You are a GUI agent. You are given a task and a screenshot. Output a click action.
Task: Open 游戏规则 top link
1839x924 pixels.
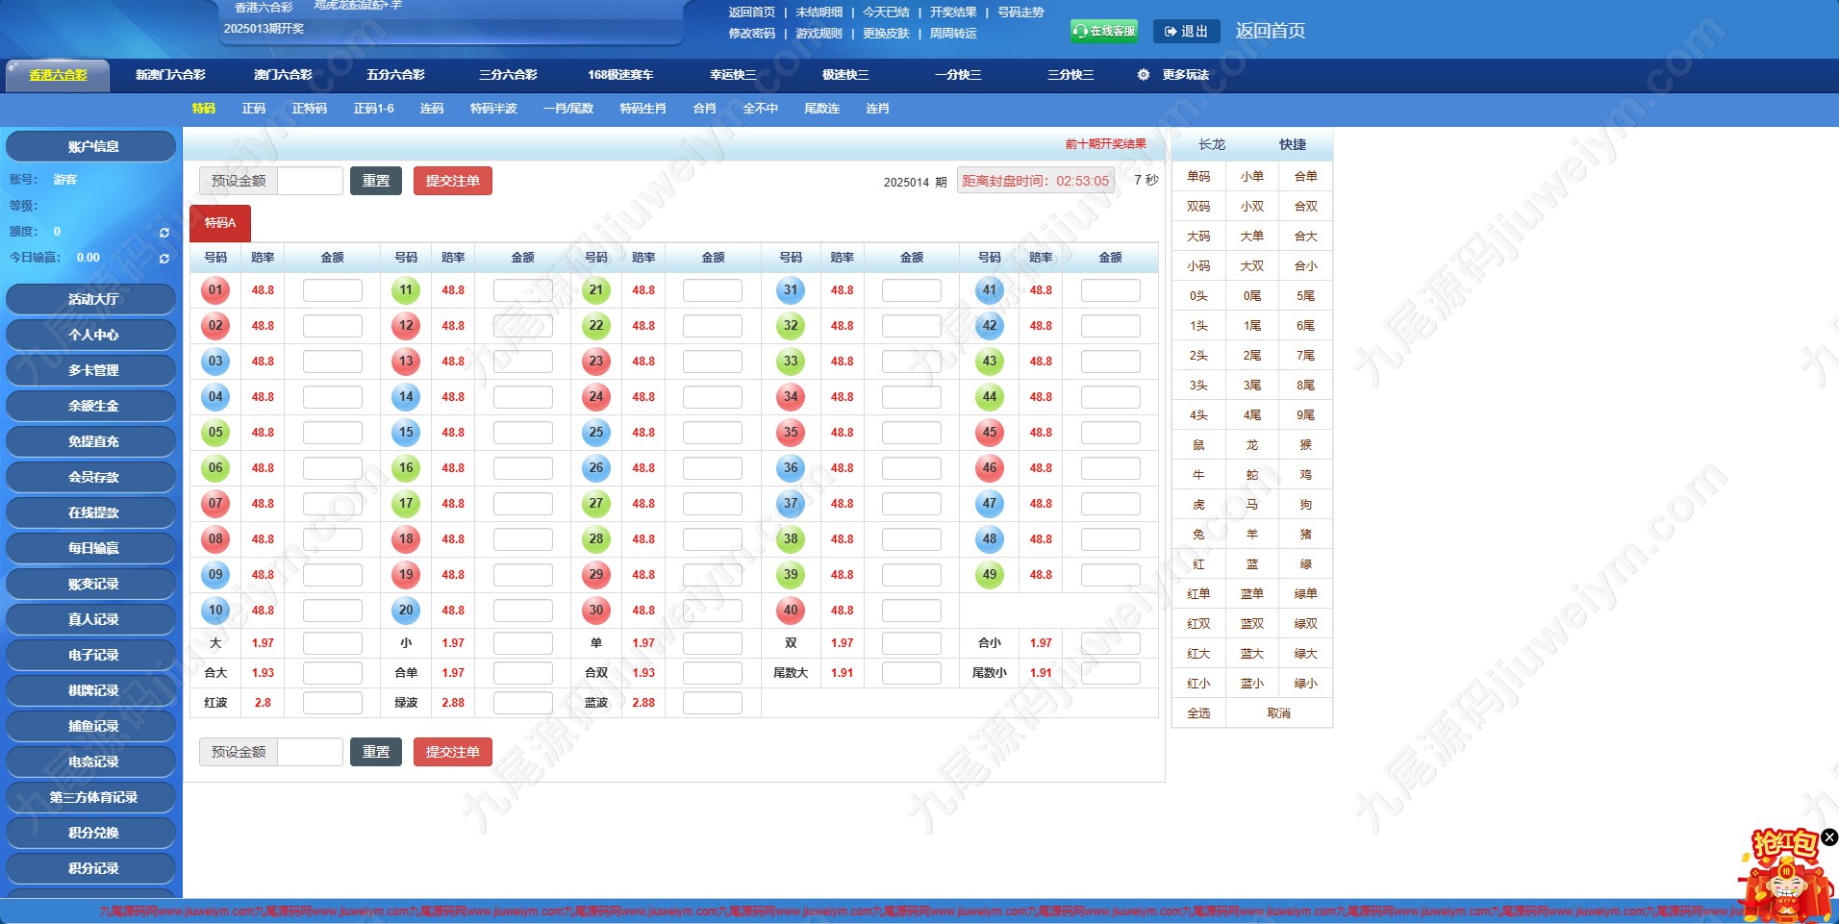[819, 34]
